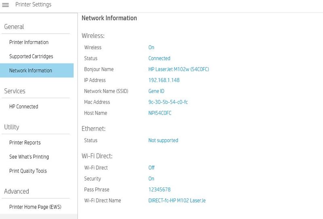The width and height of the screenshot is (323, 219).
Task: Click the IP address 192.168.1.148
Action: pos(164,80)
